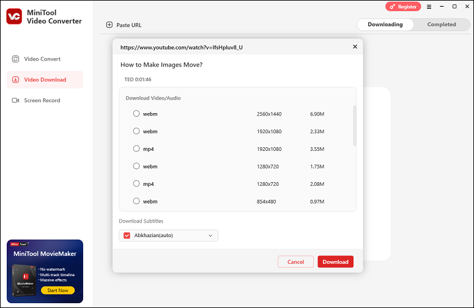Click the YouTube URL text in dialog
The height and width of the screenshot is (308, 474).
[x=182, y=48]
